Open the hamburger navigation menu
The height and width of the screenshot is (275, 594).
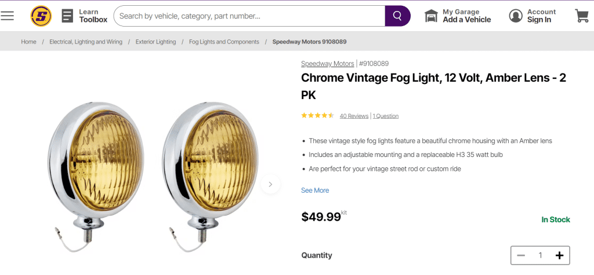pos(8,16)
